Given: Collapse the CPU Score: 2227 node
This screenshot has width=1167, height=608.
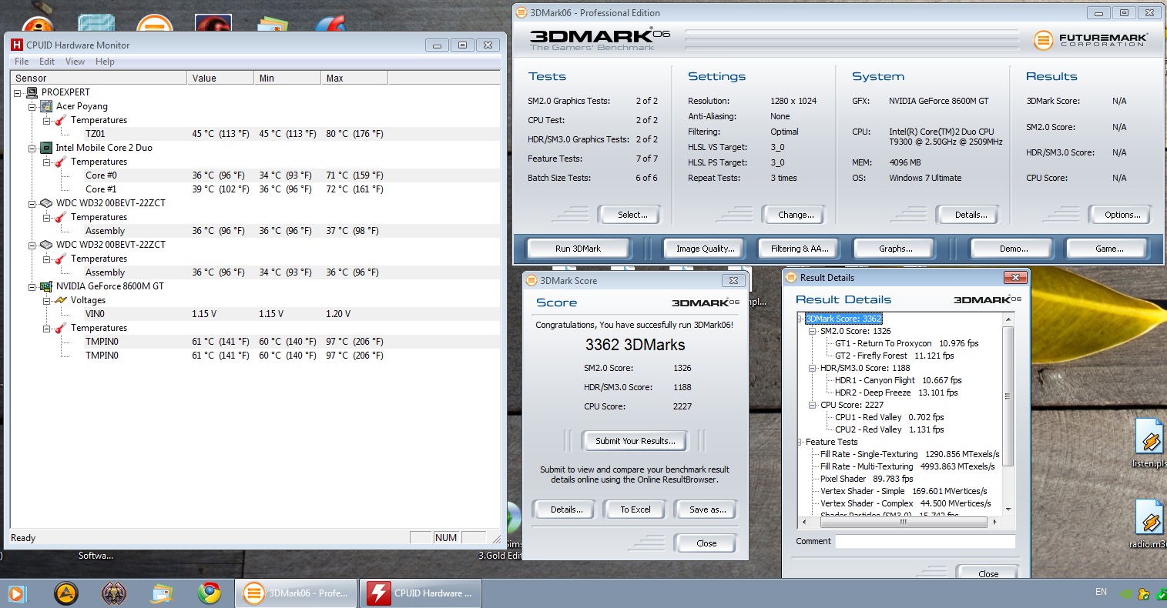Looking at the screenshot, I should coord(813,405).
